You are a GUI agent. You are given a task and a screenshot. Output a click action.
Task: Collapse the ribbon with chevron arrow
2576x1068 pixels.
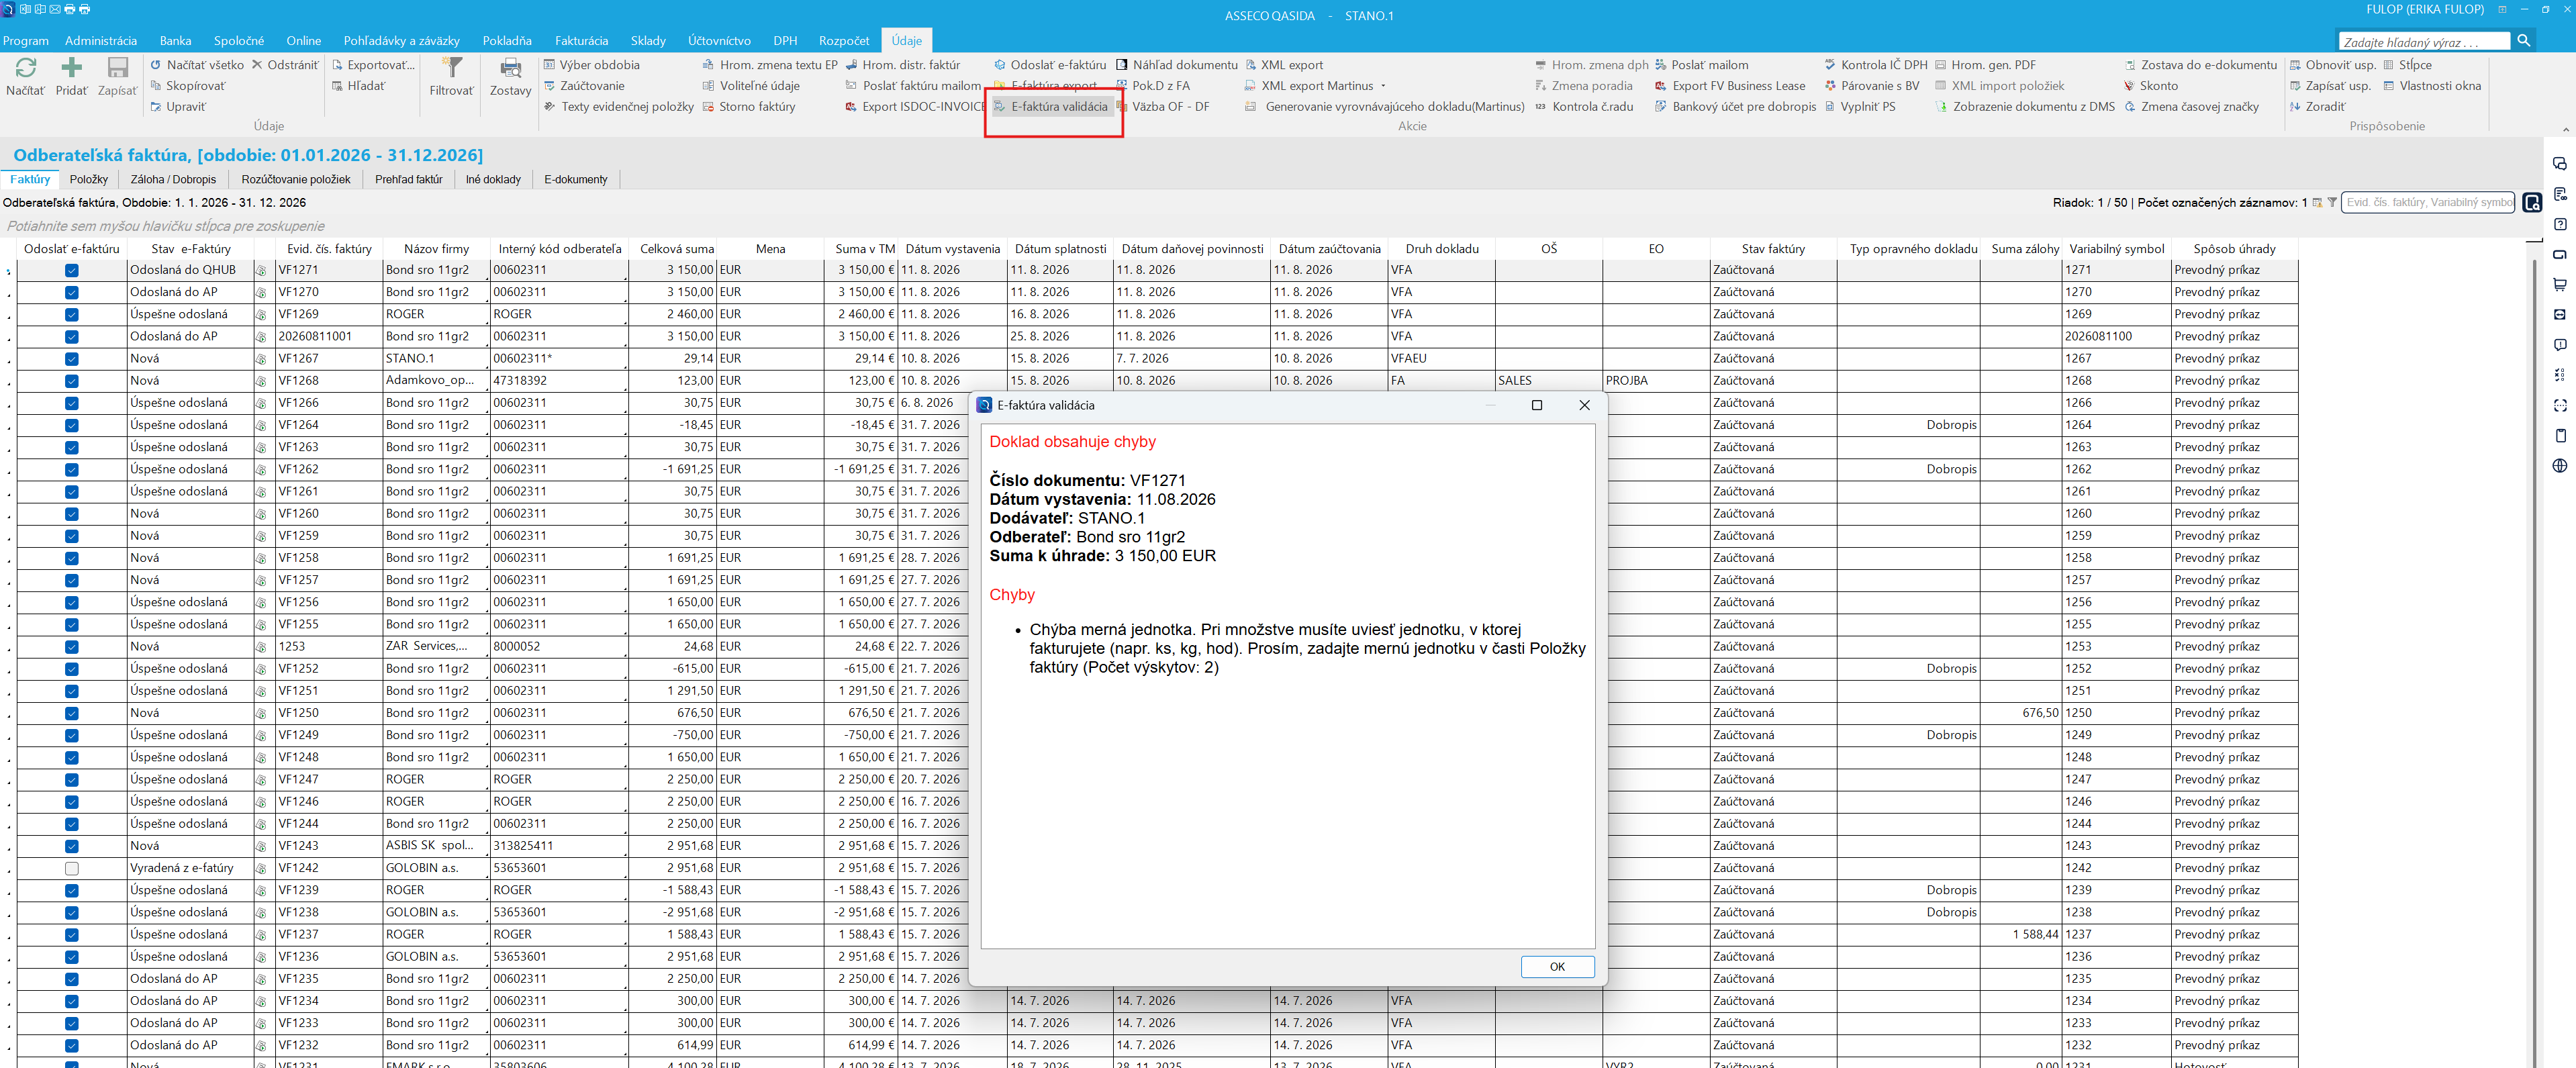pyautogui.click(x=2565, y=129)
